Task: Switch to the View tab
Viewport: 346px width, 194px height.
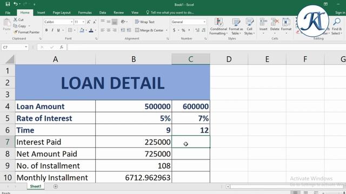Action: click(135, 12)
